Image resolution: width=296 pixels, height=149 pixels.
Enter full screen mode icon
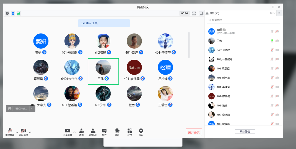194,13
